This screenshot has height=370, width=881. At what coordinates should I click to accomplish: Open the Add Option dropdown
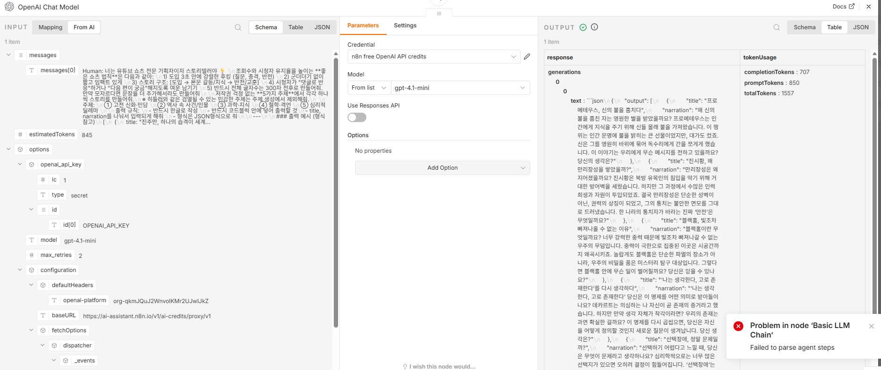(442, 168)
